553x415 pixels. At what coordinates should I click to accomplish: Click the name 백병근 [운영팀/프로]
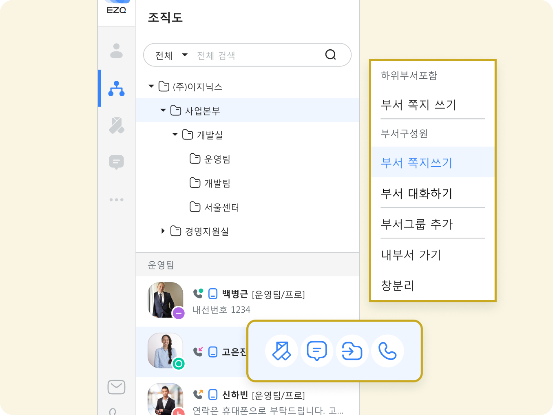click(263, 294)
